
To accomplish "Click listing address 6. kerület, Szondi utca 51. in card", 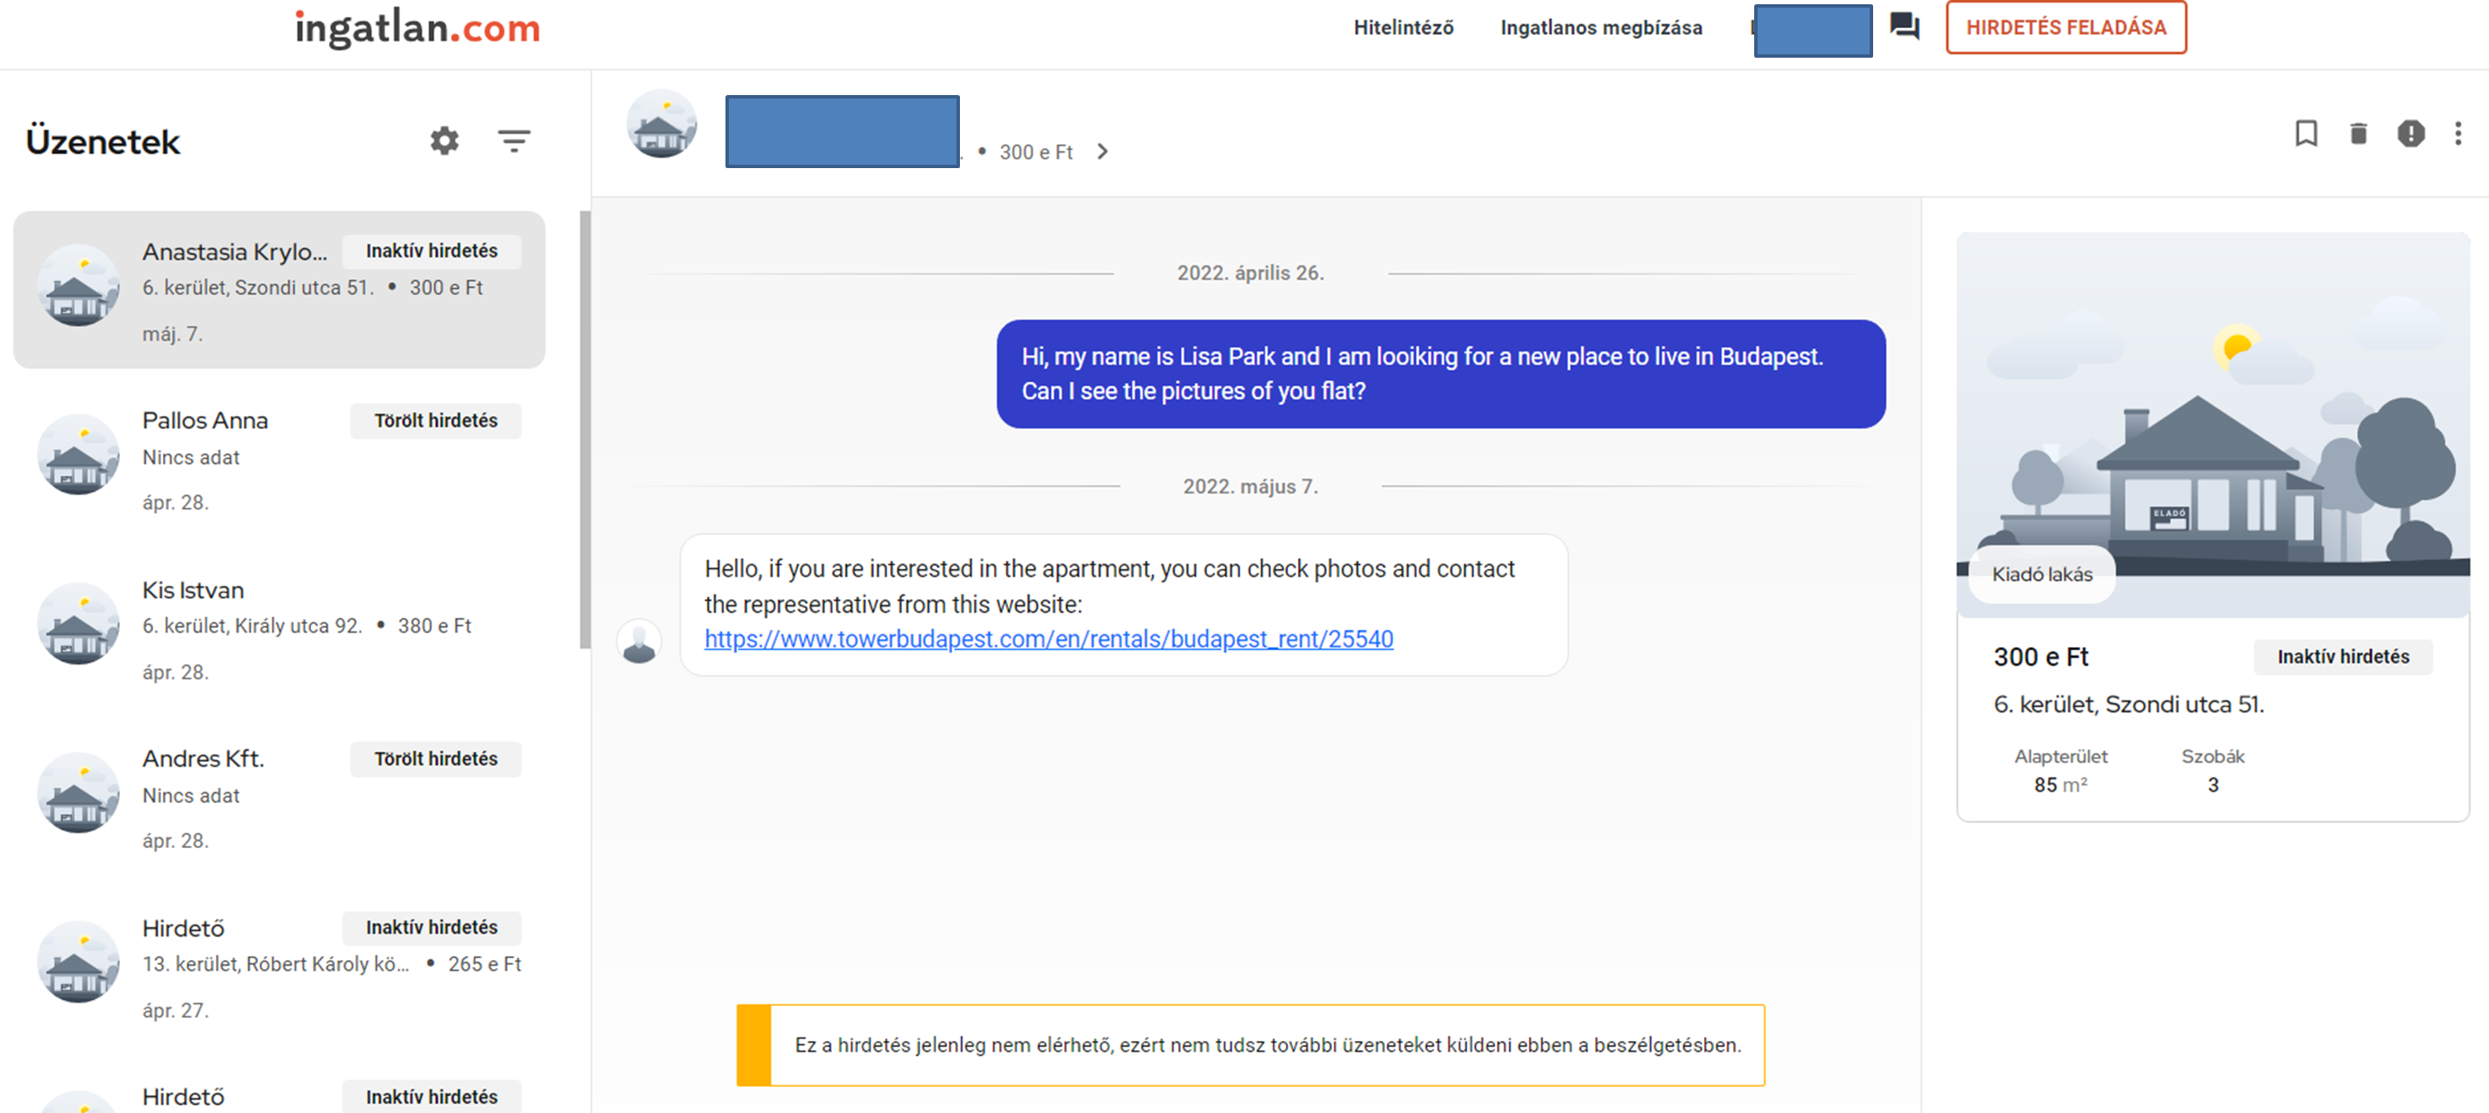I will click(x=2129, y=705).
